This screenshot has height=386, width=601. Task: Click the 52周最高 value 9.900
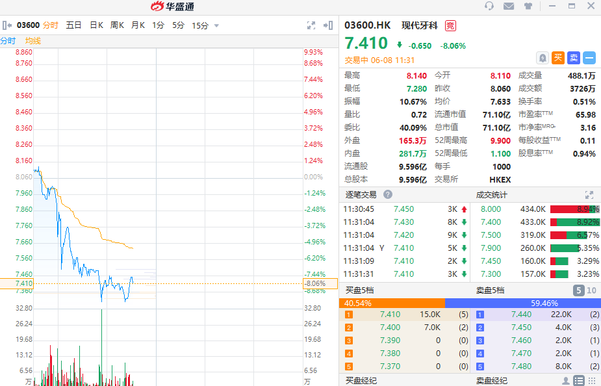tap(500, 141)
